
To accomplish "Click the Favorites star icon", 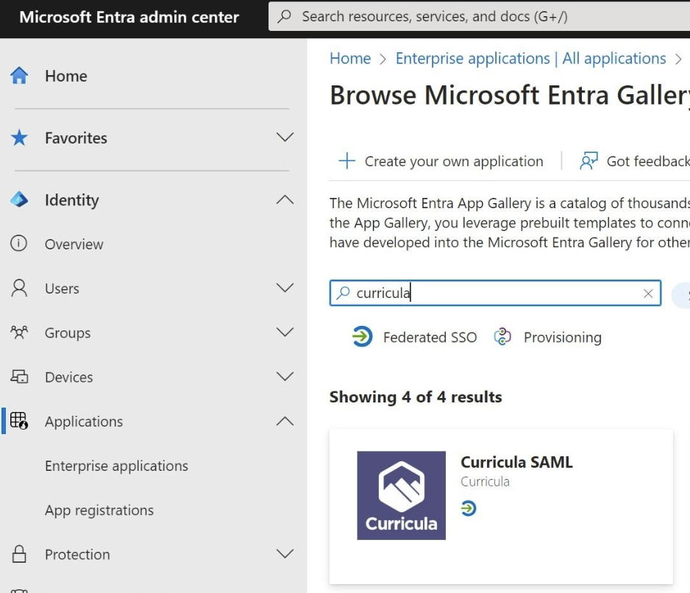I will click(19, 138).
